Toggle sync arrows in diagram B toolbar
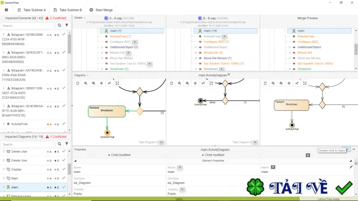 pyautogui.click(x=203, y=83)
